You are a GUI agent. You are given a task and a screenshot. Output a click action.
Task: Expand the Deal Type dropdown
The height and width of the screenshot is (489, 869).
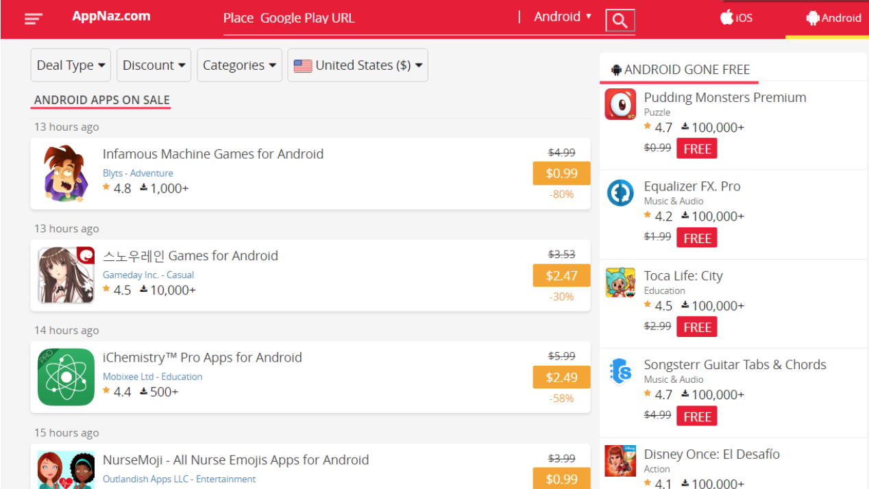[71, 65]
